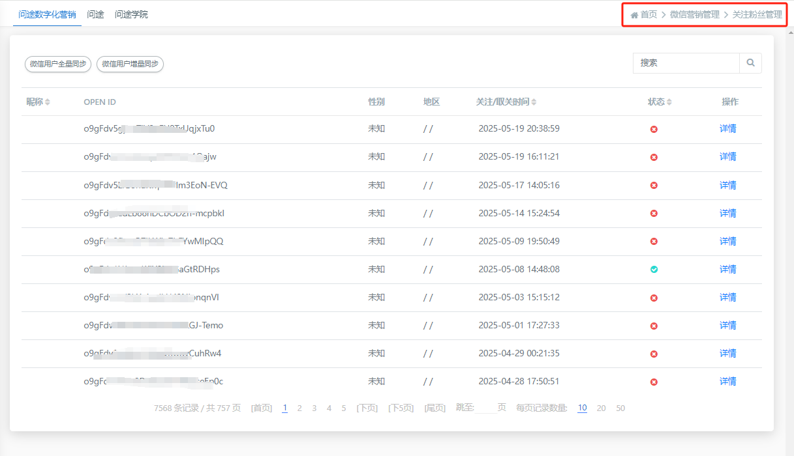This screenshot has width=794, height=456.
Task: Click the 操作 column header
Action: pyautogui.click(x=730, y=102)
